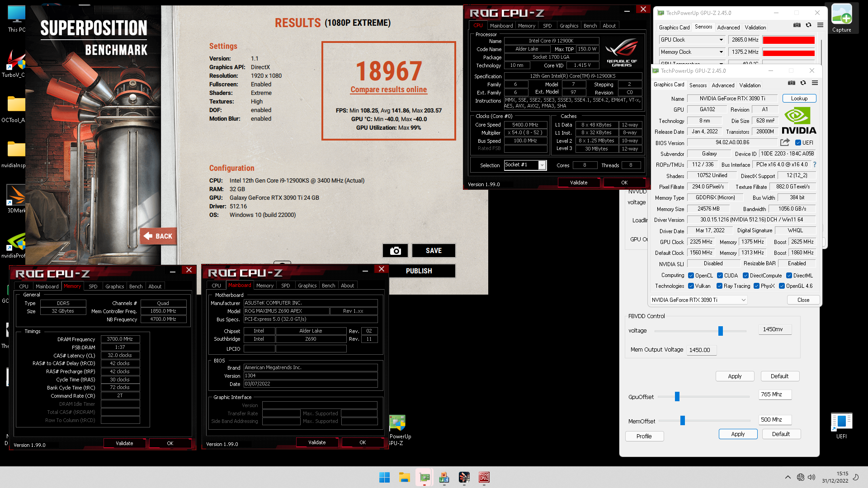Expand the GPU Clock sensor dropdown
The width and height of the screenshot is (868, 488).
click(721, 40)
